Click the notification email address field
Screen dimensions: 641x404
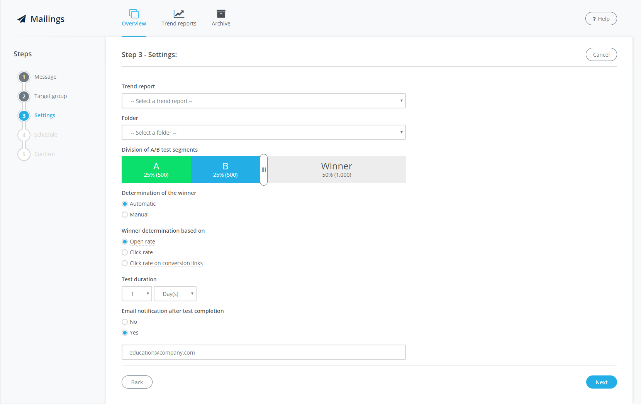click(x=263, y=353)
